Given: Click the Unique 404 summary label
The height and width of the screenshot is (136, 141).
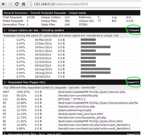Looking at the screenshot, I should click(x=86, y=21).
